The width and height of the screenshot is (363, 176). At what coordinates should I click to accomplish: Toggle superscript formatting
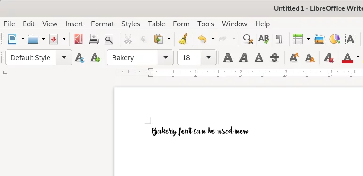click(294, 57)
